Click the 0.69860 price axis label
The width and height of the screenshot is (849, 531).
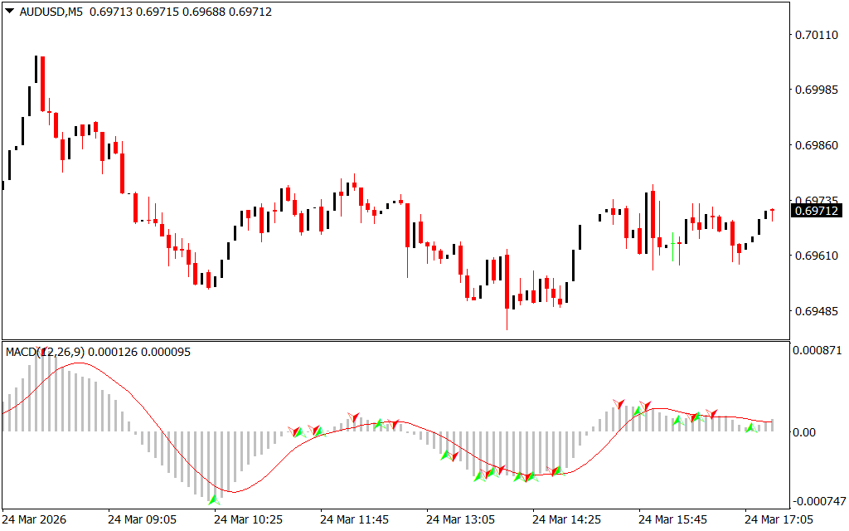coord(816,145)
